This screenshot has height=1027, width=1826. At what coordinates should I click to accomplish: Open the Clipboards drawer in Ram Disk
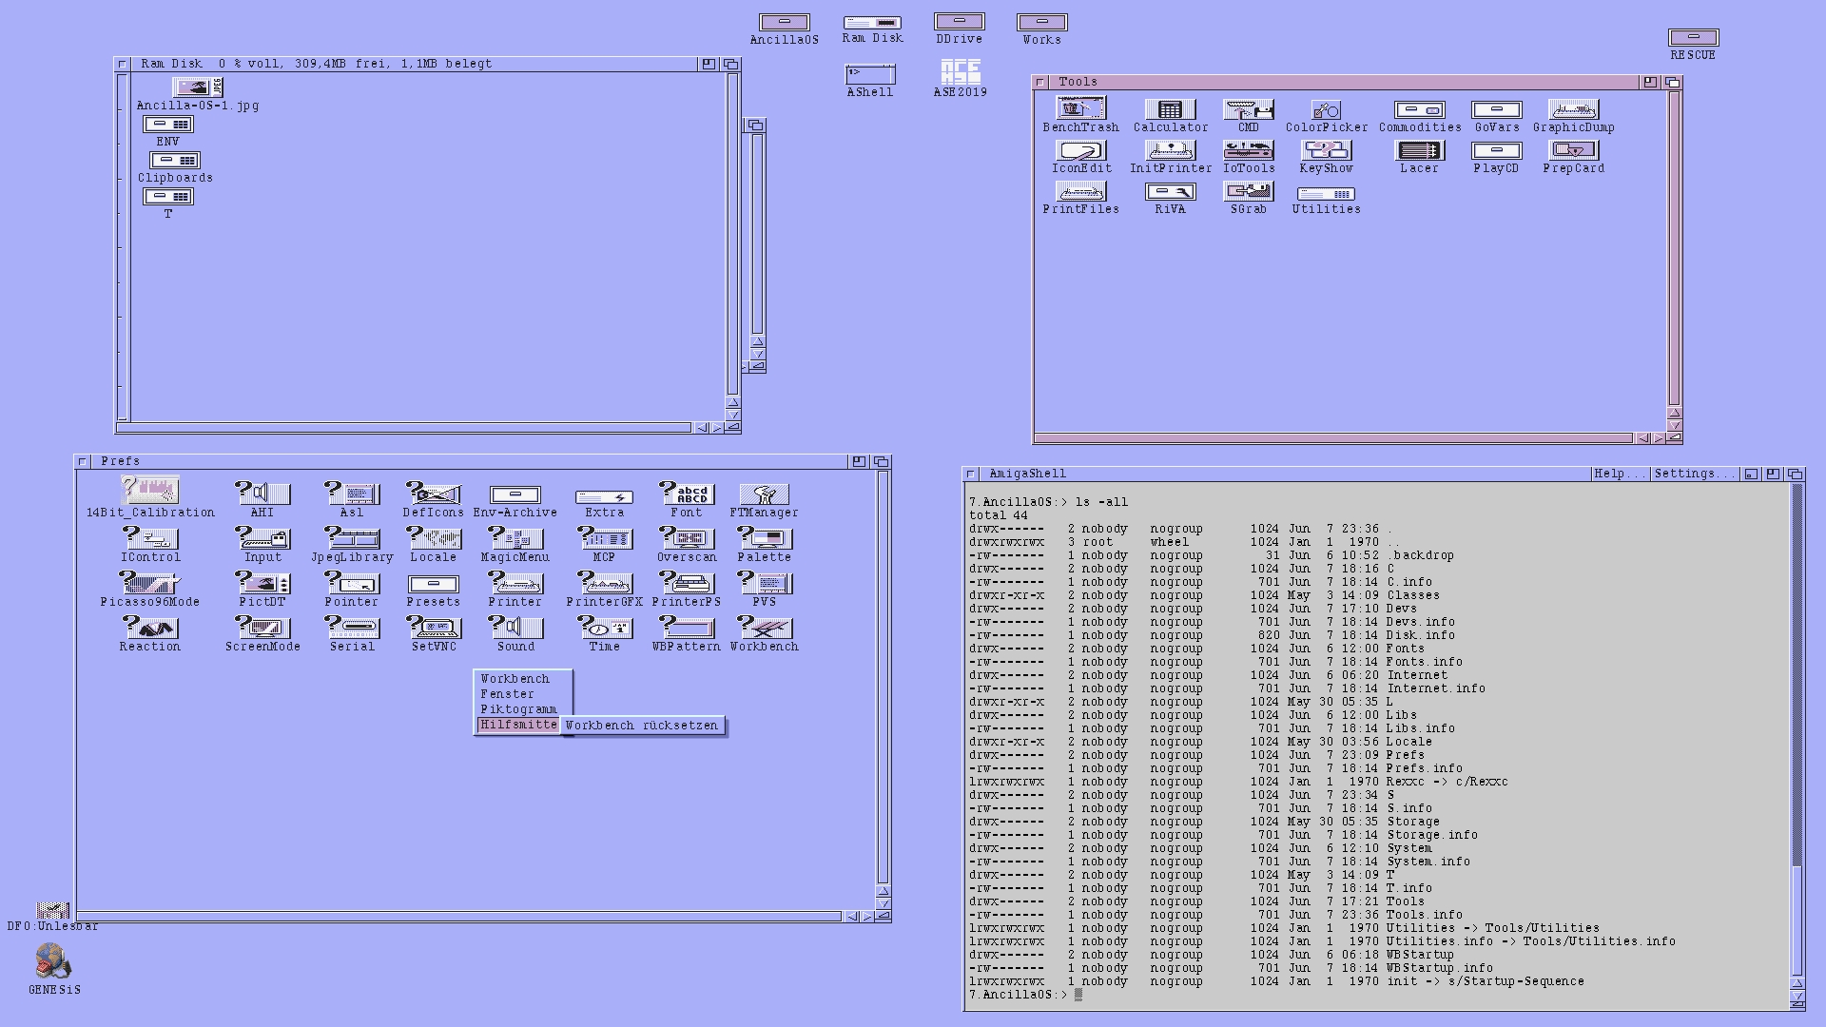click(x=175, y=161)
